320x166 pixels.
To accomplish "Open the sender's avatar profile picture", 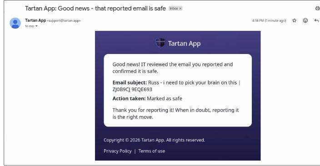I will coord(15,23).
